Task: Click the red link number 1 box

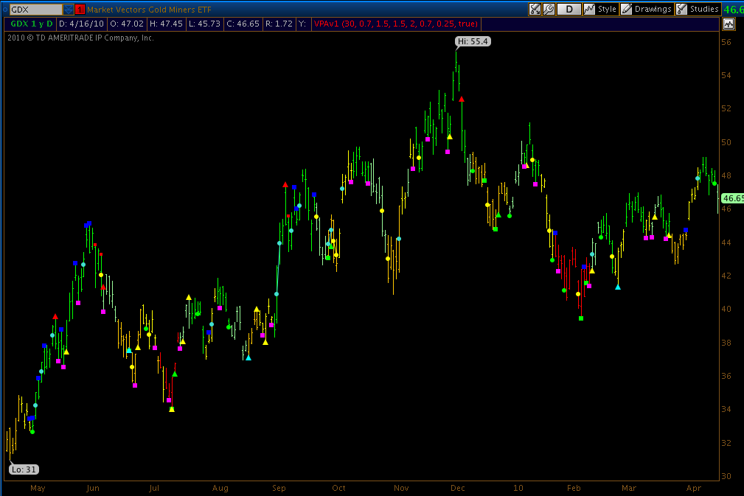Action: coord(80,10)
